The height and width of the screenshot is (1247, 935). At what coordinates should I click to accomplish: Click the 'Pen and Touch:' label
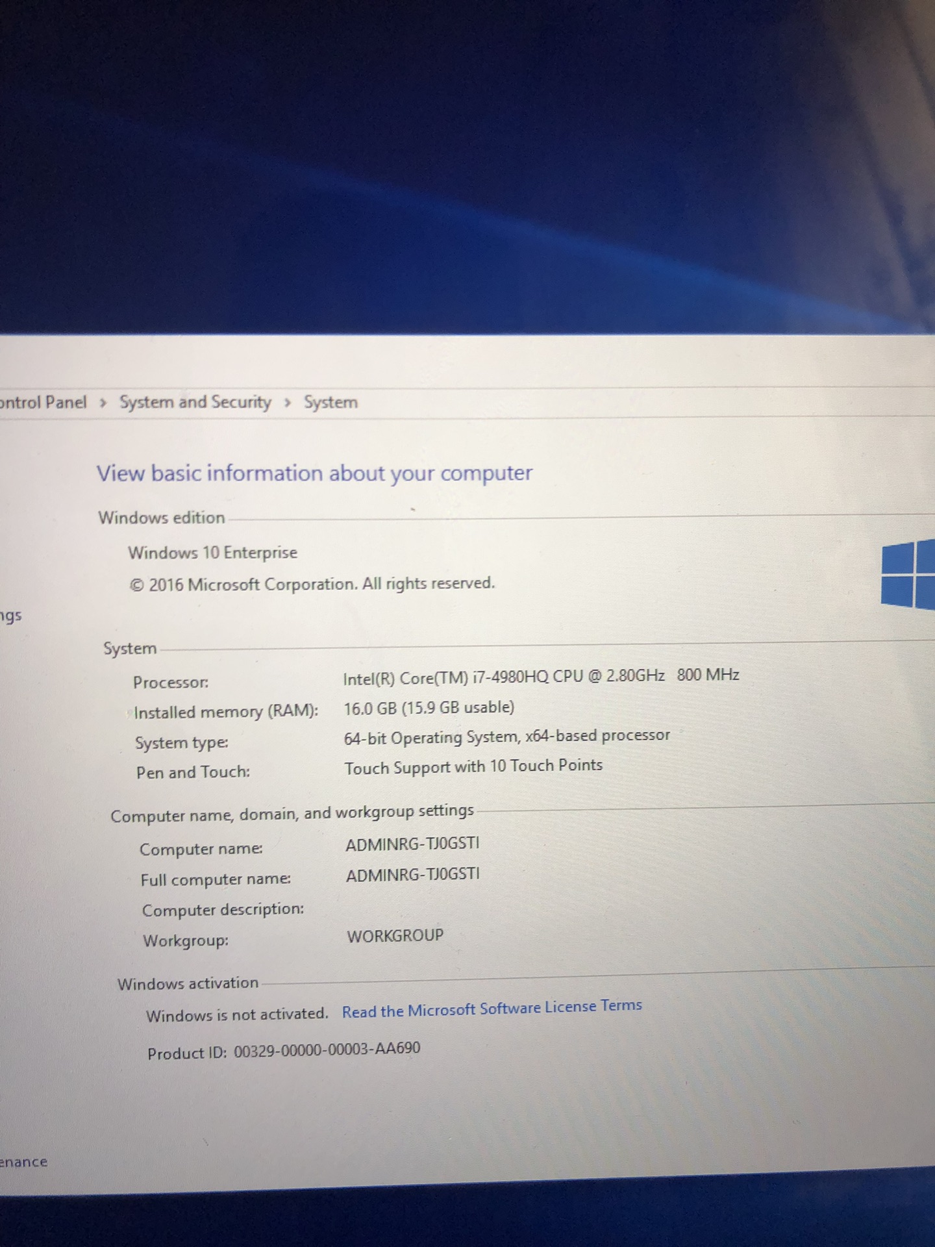point(193,772)
